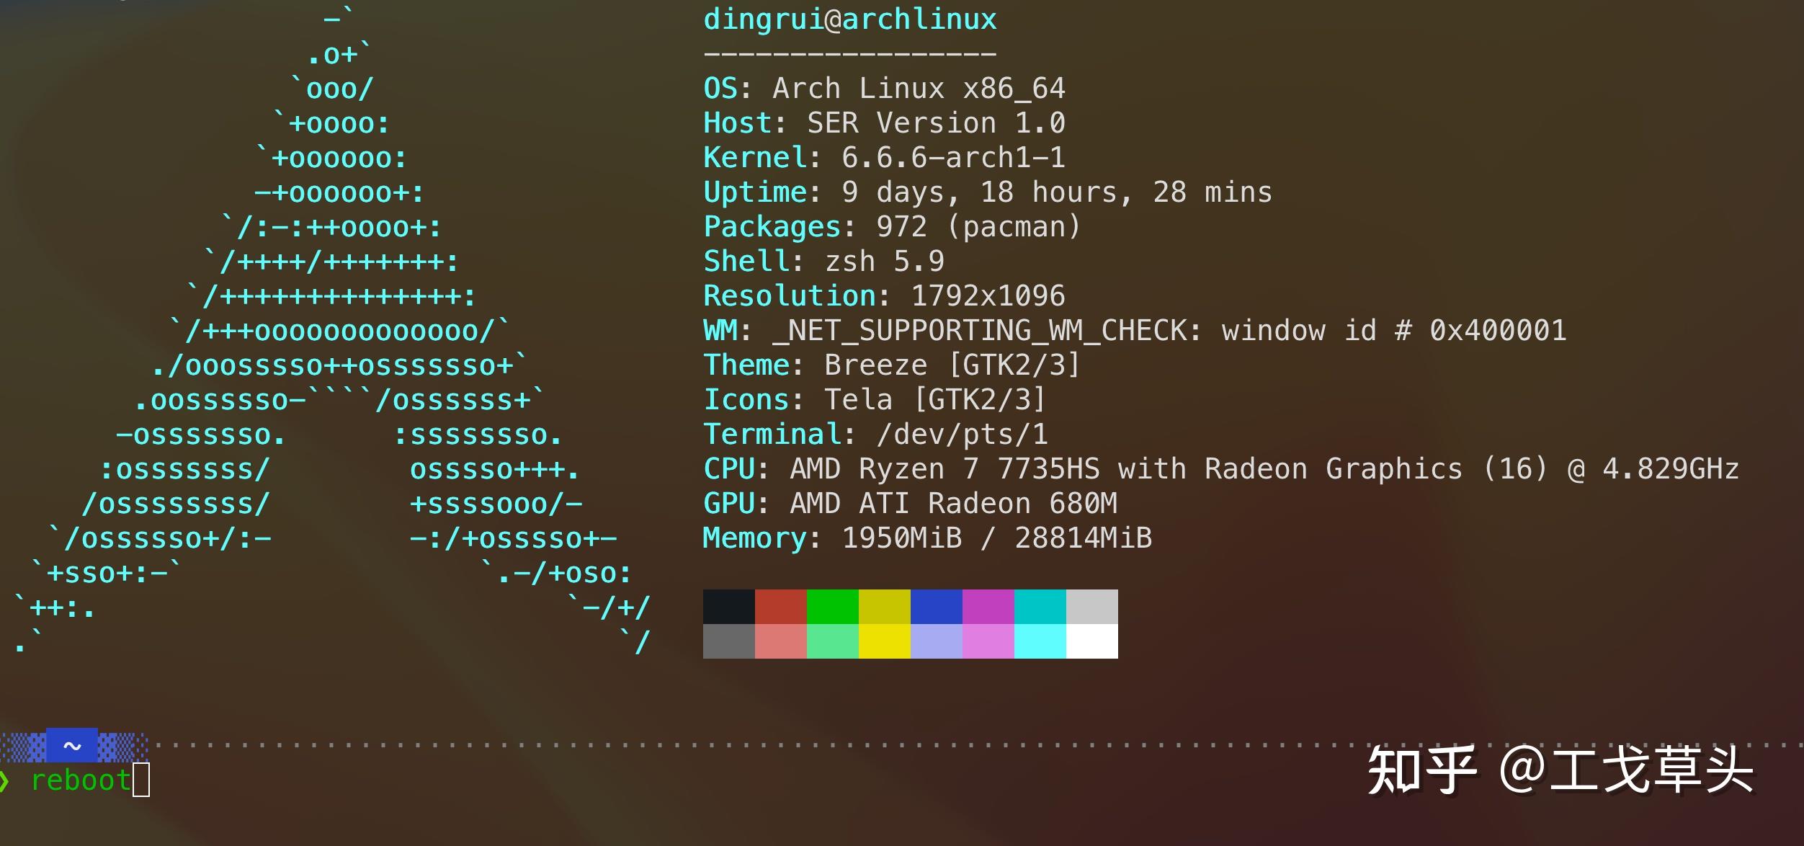Click the terminal cursor block after reboot
The image size is (1804, 846).
coord(141,780)
